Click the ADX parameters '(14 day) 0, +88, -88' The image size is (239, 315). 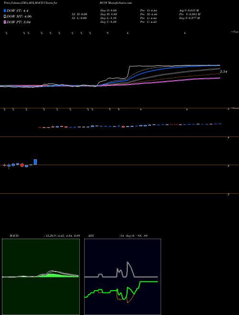point(133,236)
